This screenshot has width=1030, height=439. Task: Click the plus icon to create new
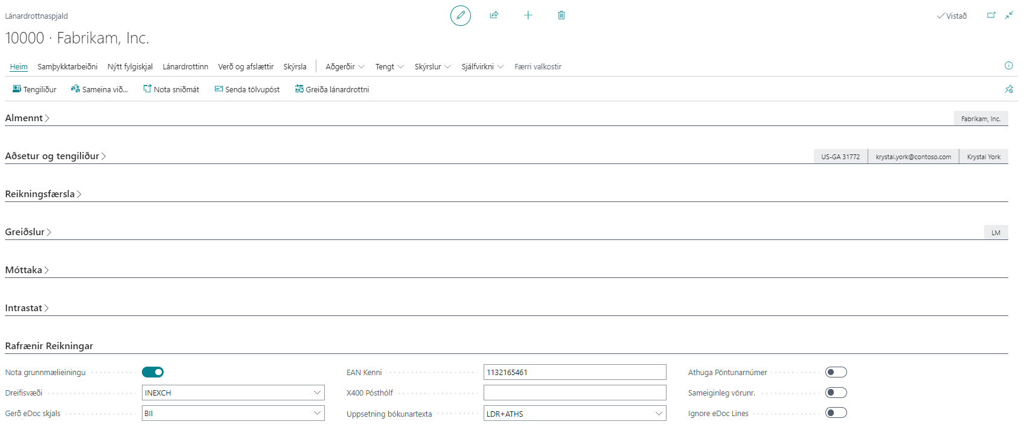tap(528, 15)
